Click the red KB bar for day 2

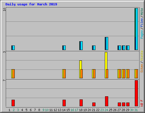(x=13, y=103)
